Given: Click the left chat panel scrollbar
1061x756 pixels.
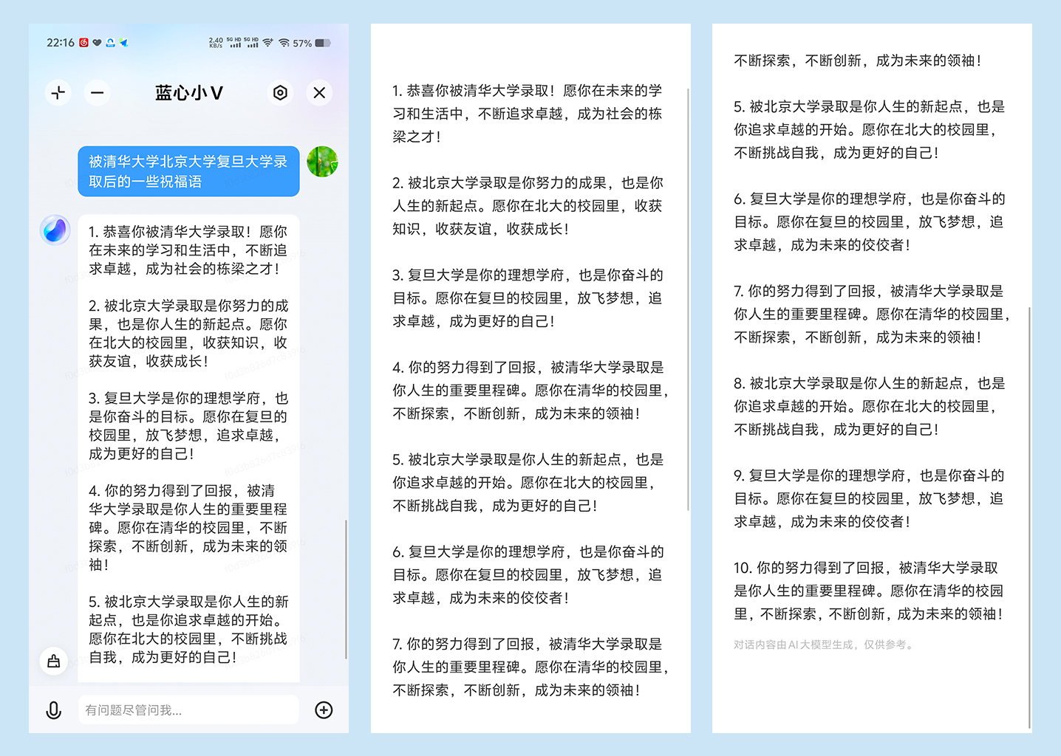Looking at the screenshot, I should [x=347, y=589].
